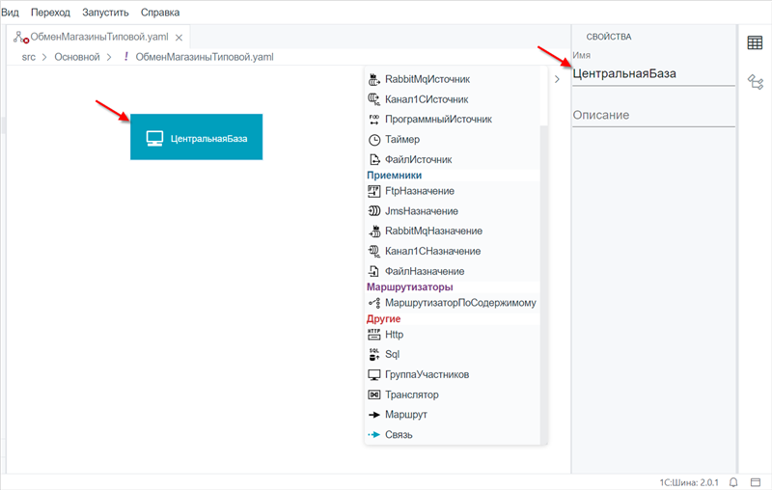The height and width of the screenshot is (490, 772).
Task: Click the ОбменМагазиныТиповой.yaml breadcrumb segment
Action: coord(205,57)
